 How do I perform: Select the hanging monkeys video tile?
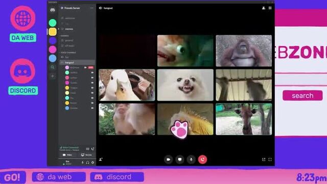pyautogui.click(x=244, y=85)
